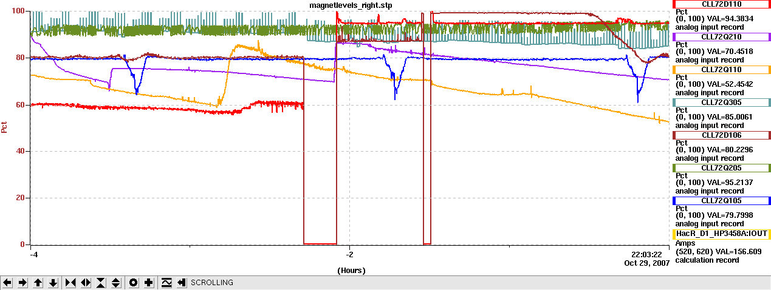Click the magnetlevels_right.stp title

(351, 5)
